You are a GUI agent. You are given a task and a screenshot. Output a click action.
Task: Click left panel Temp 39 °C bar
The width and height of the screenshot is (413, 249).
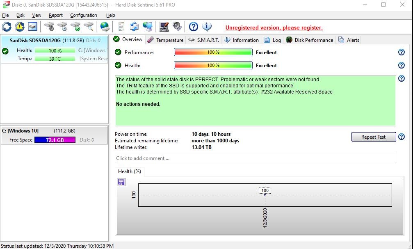55,59
